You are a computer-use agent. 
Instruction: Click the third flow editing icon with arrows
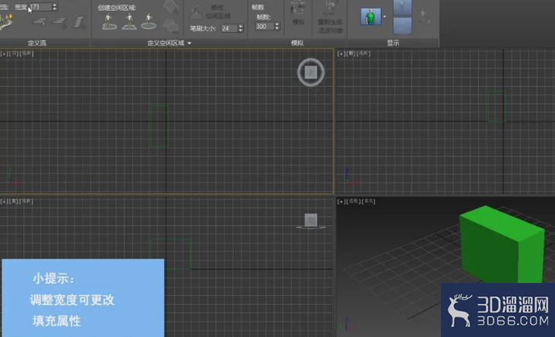79,23
